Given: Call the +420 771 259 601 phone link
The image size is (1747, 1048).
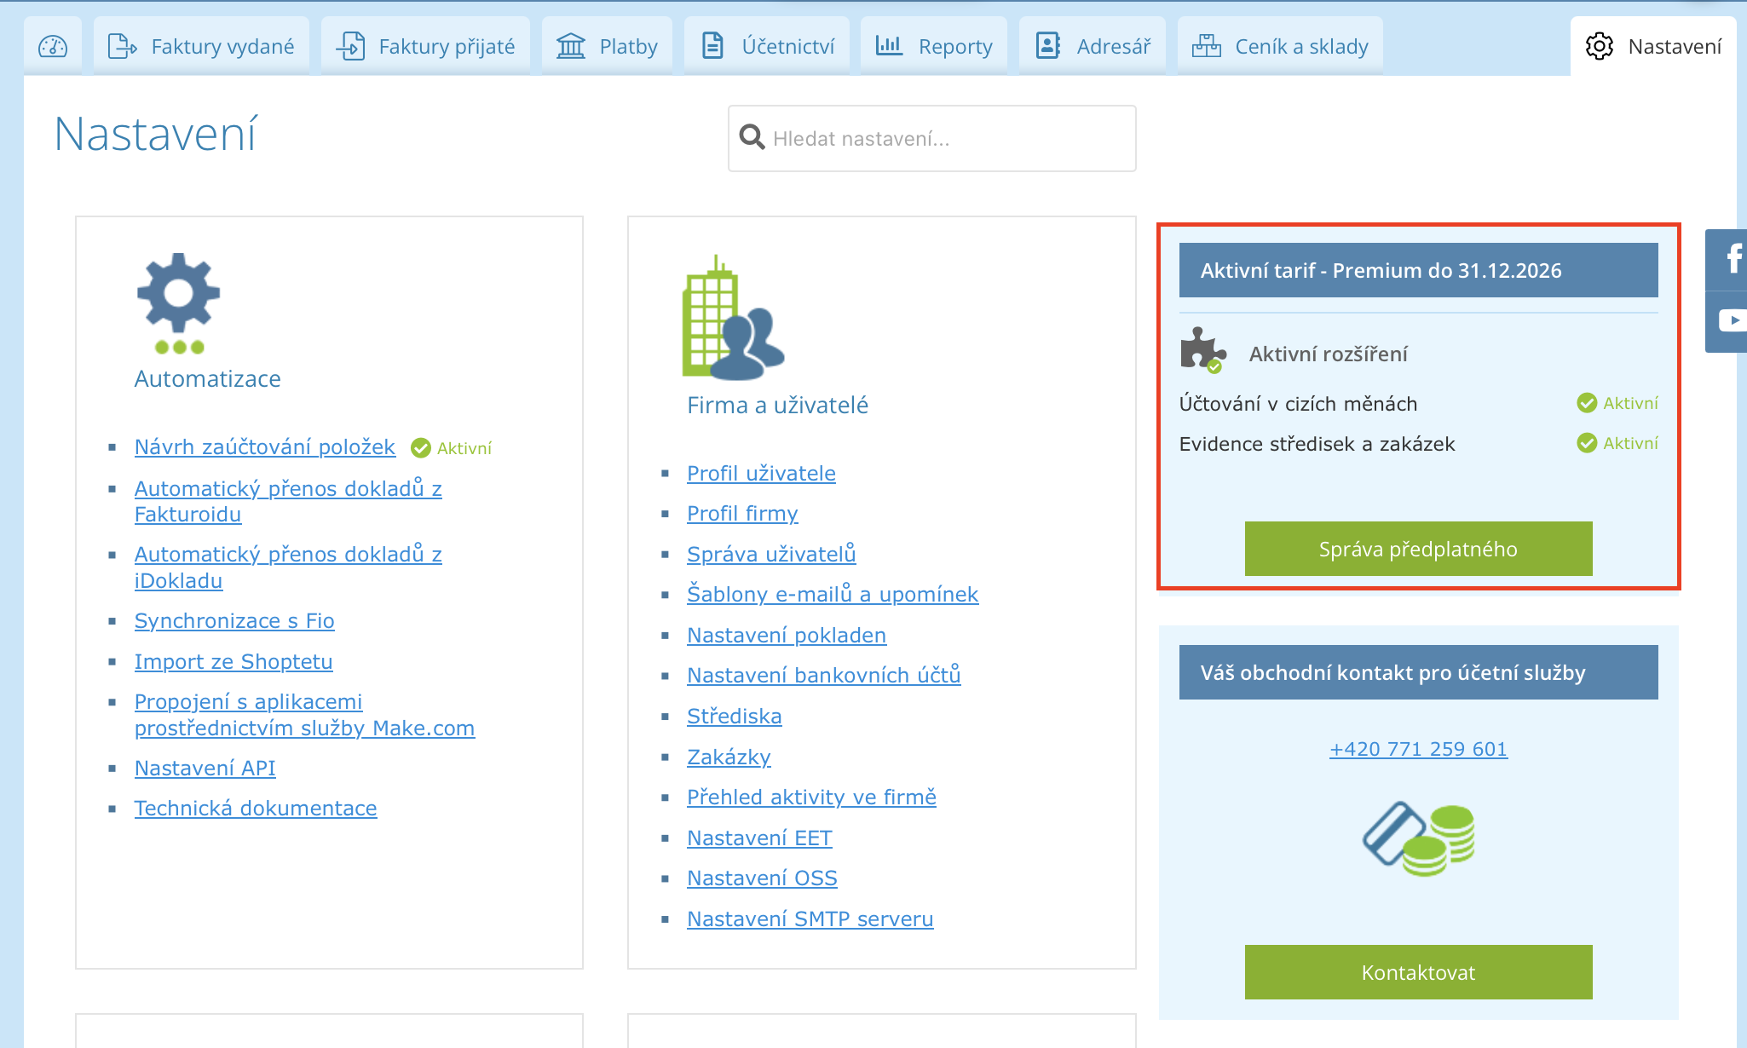Looking at the screenshot, I should [1418, 749].
